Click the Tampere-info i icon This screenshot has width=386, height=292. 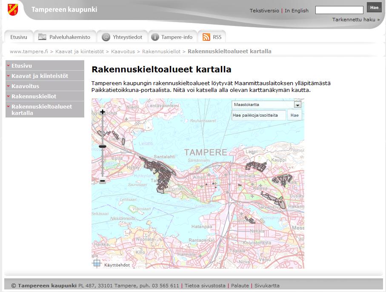tap(155, 37)
